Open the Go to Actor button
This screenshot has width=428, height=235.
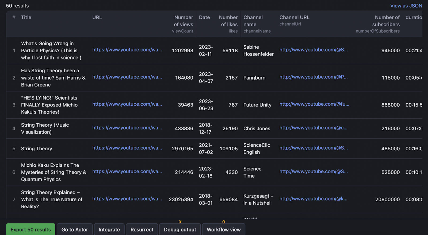(x=75, y=229)
